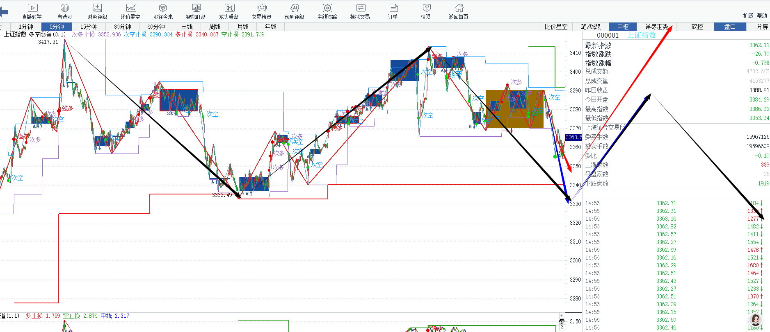The height and width of the screenshot is (332, 770).
Task: Click the 分屏 split screen button
Action: [x=762, y=27]
